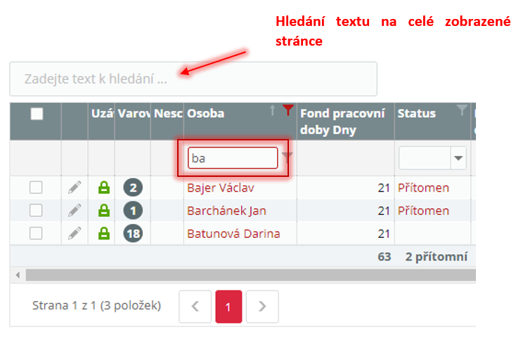Click red filter icon in Osoba header
Screen dimensions: 516x339
tap(288, 110)
